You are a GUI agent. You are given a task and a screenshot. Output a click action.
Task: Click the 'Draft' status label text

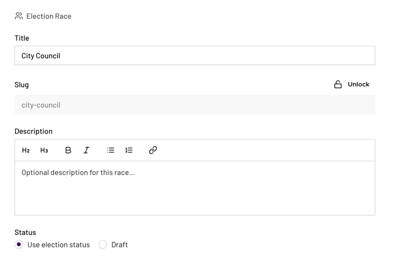tap(120, 245)
